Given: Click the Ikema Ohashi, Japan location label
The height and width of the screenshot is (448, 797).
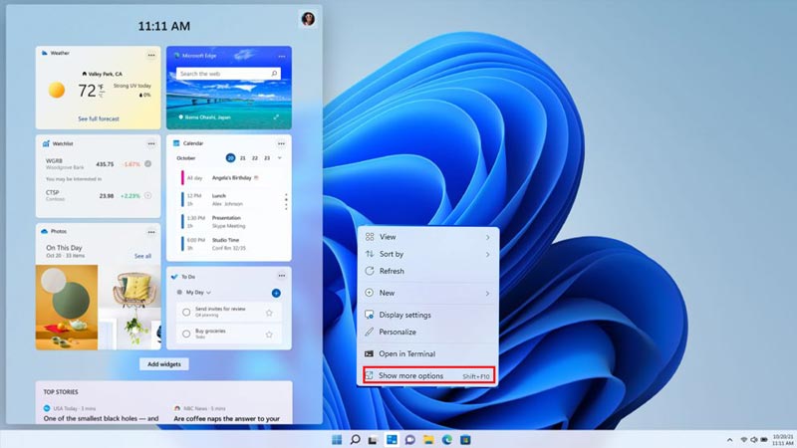Looking at the screenshot, I should tap(204, 117).
